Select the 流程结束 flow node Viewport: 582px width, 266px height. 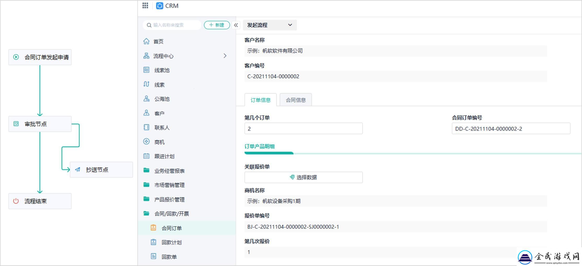(40, 201)
